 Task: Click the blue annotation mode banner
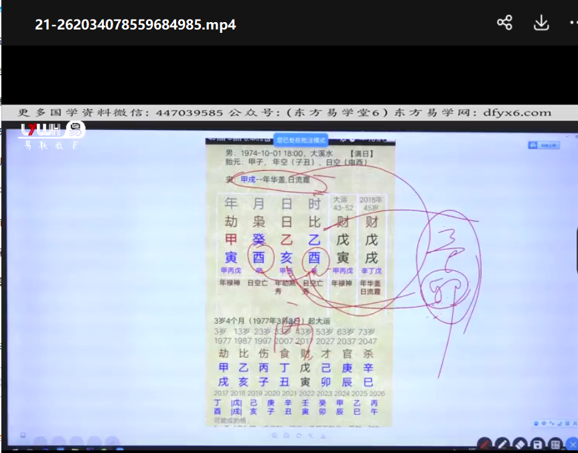[300, 140]
